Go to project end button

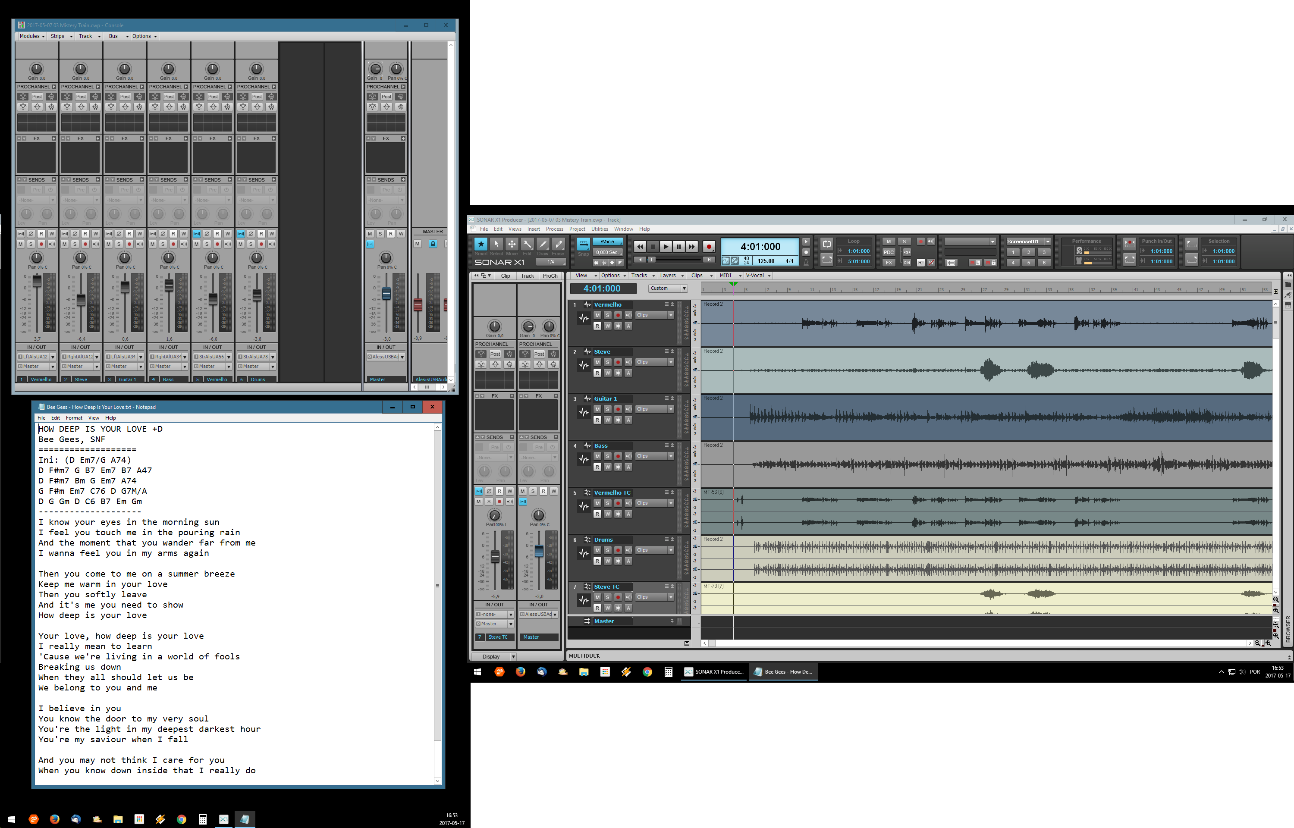coord(709,260)
